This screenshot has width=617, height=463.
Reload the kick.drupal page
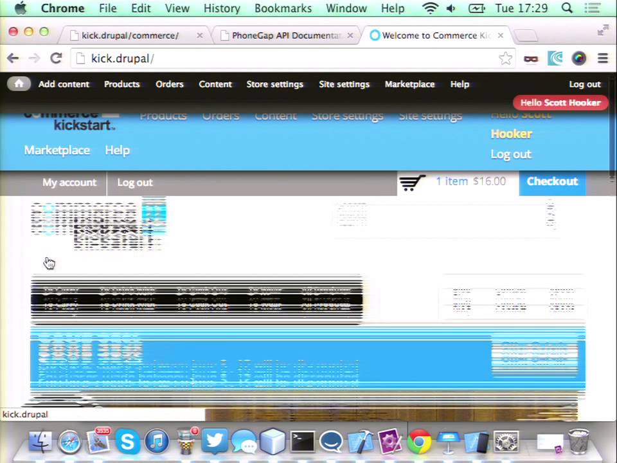tap(57, 59)
